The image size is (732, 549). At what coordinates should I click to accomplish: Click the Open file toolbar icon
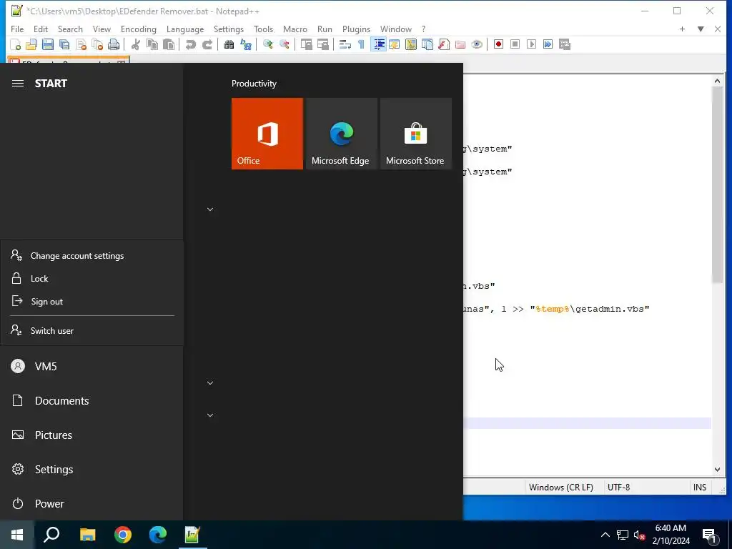(x=31, y=44)
